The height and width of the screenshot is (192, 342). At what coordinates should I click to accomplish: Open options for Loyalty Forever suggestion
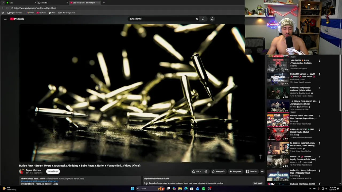tap(319, 157)
